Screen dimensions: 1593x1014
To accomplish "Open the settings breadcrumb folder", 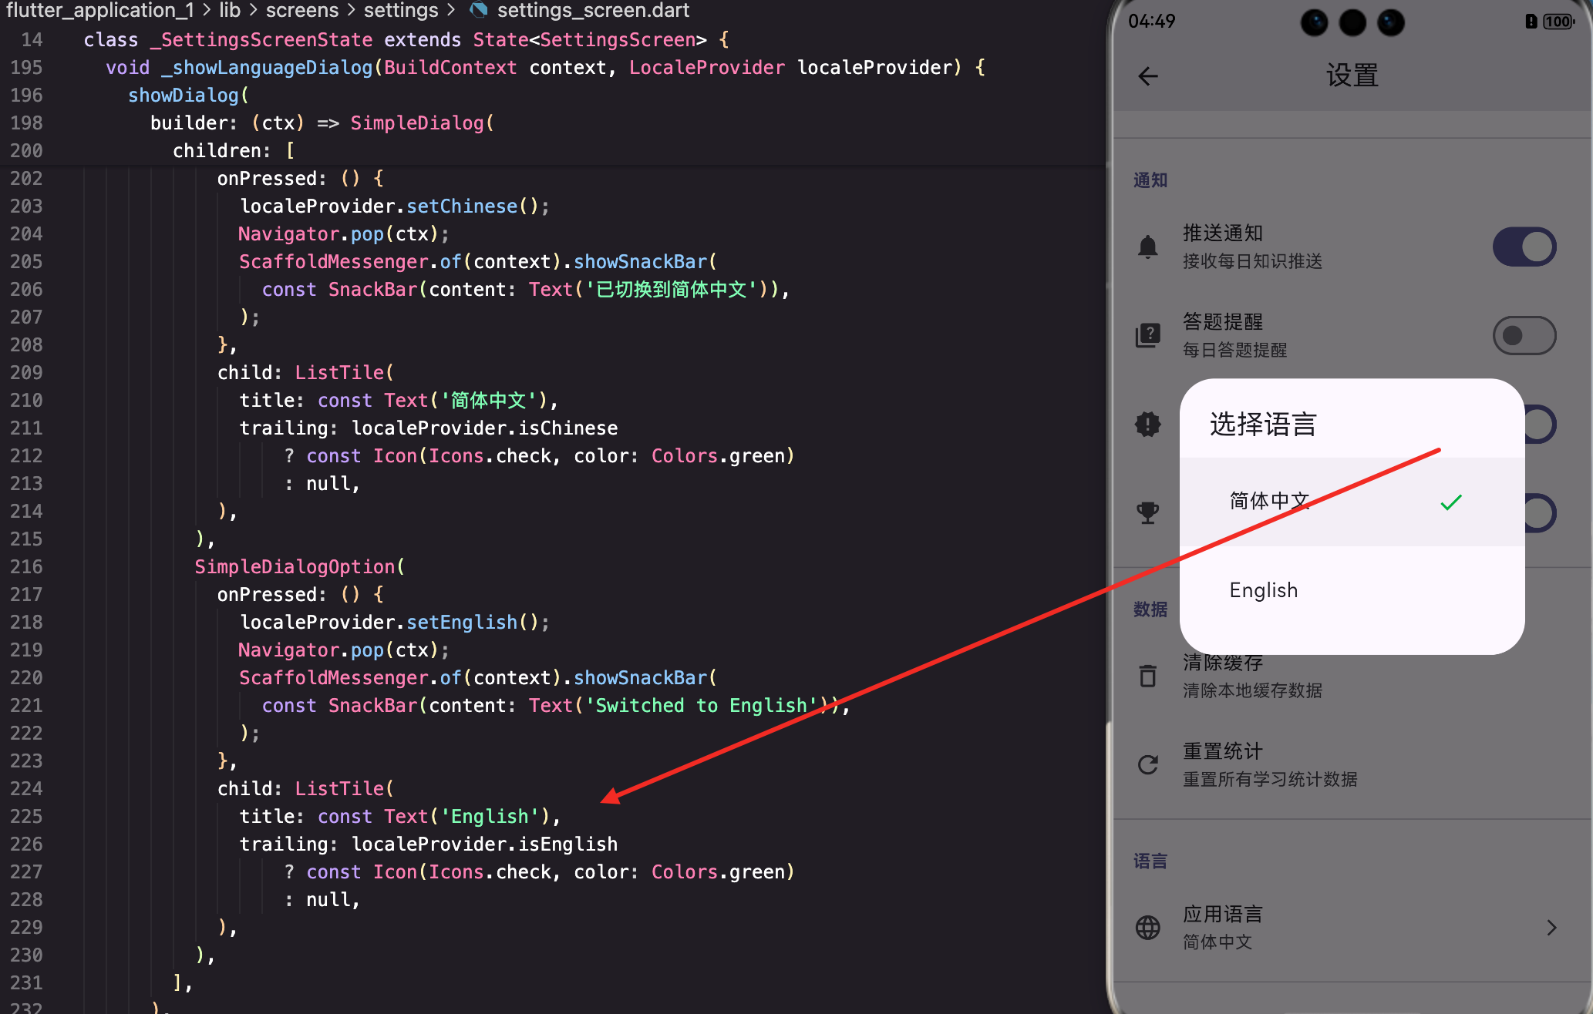I will point(401,10).
